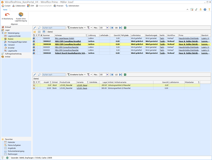Open the LD100_Resul variant link in the 5.00 row
The height and width of the screenshot is (160, 212).
(82, 85)
